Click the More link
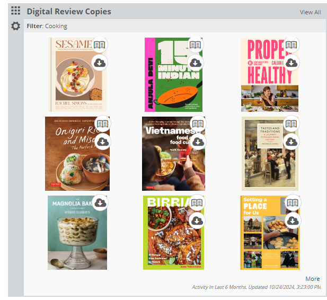This screenshot has width=327, height=300. coord(312,279)
